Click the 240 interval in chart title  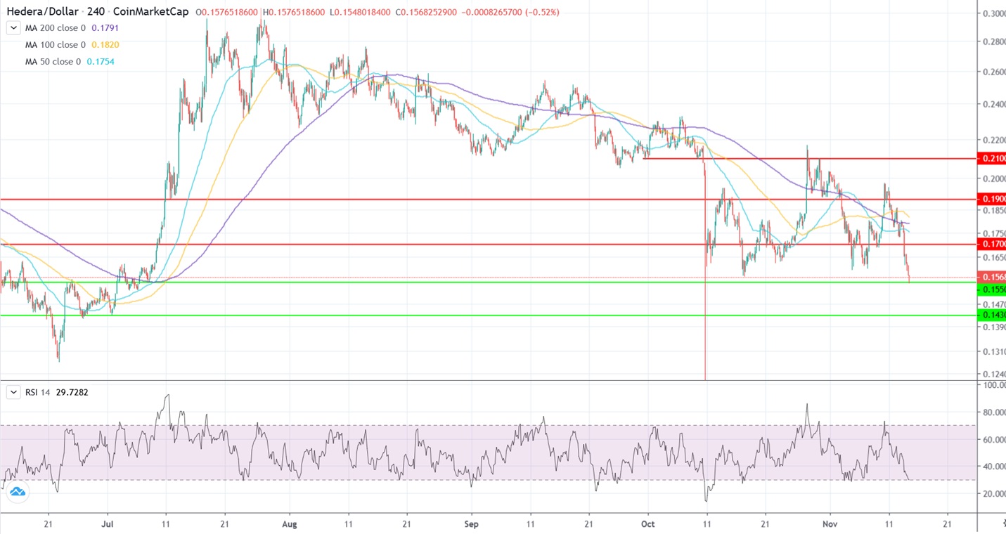coord(95,12)
